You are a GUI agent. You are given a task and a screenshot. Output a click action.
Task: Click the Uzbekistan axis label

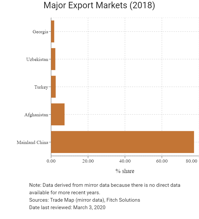coord(37,59)
